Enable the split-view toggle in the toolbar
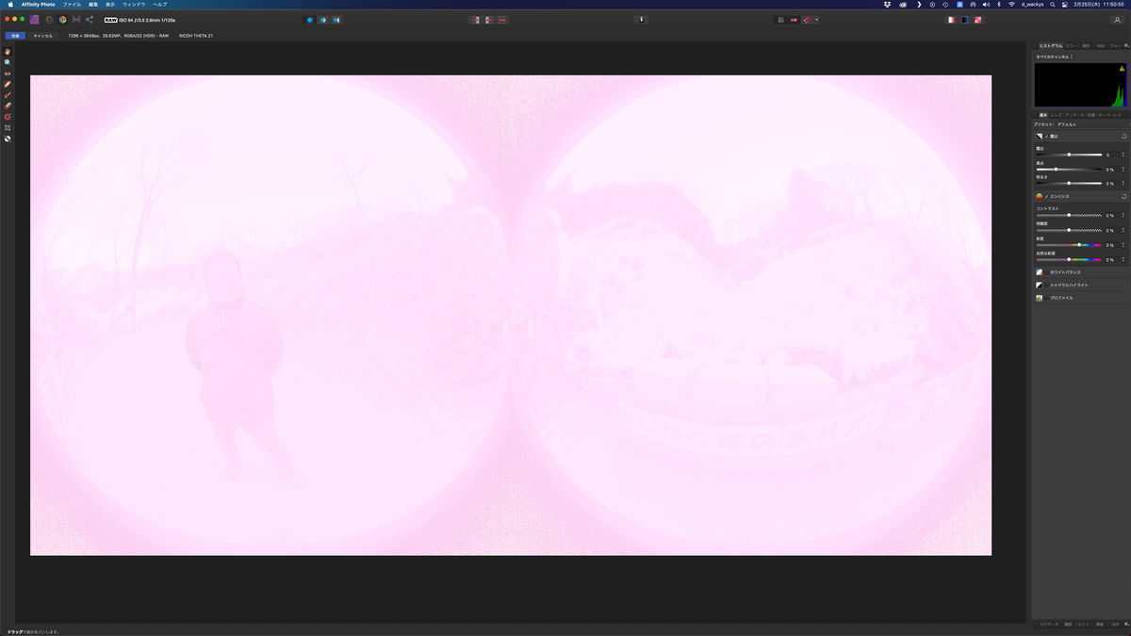Image resolution: width=1131 pixels, height=636 pixels. [321, 19]
